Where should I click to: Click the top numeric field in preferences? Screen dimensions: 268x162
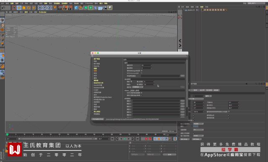pos(146,66)
